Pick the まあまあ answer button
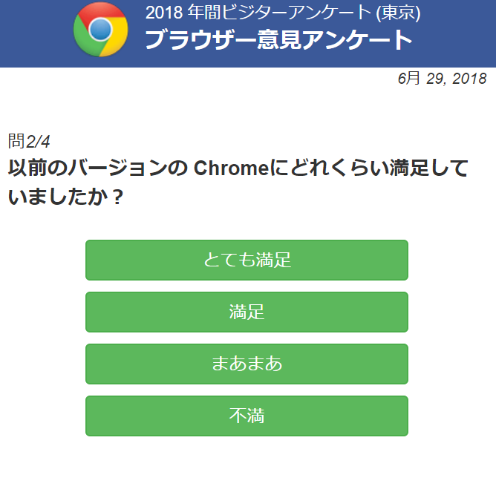 (x=247, y=364)
